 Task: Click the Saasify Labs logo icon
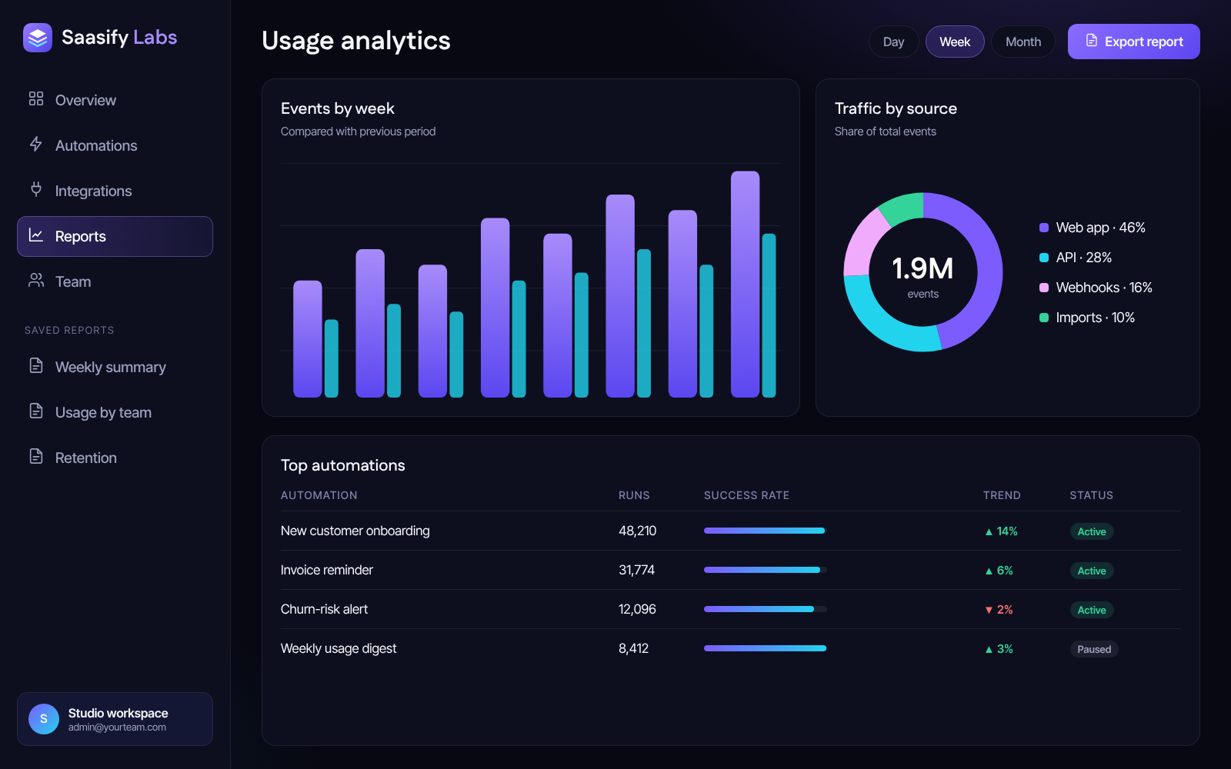(x=38, y=38)
